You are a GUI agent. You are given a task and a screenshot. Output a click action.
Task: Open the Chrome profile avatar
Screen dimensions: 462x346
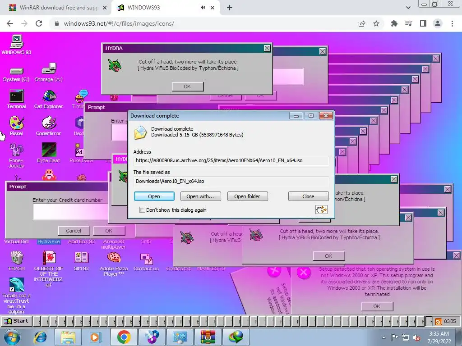(x=438, y=23)
